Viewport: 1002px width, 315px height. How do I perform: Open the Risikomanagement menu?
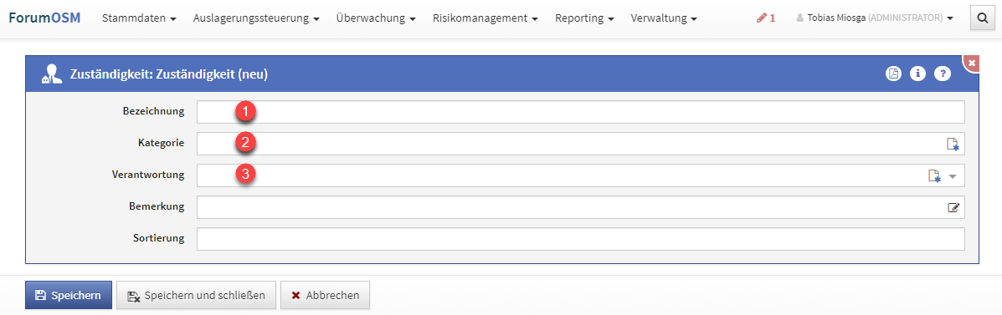click(486, 18)
